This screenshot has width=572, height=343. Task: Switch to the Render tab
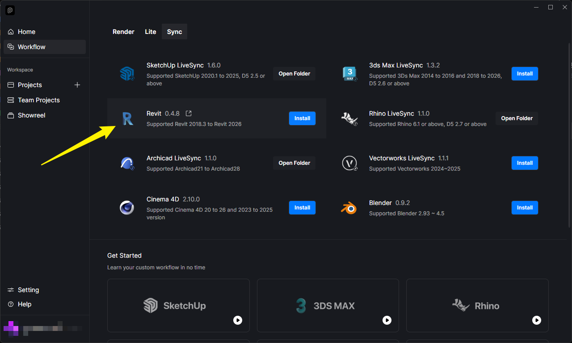click(123, 32)
